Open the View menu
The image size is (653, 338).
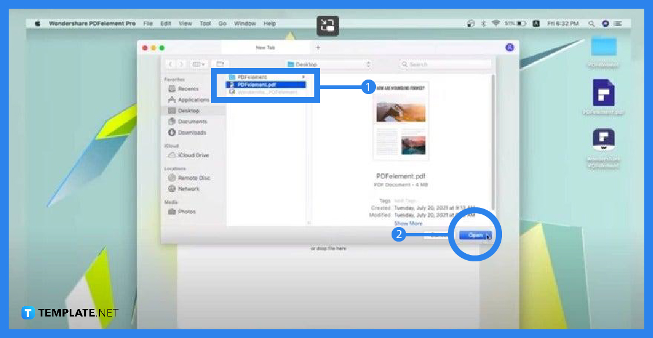[185, 24]
